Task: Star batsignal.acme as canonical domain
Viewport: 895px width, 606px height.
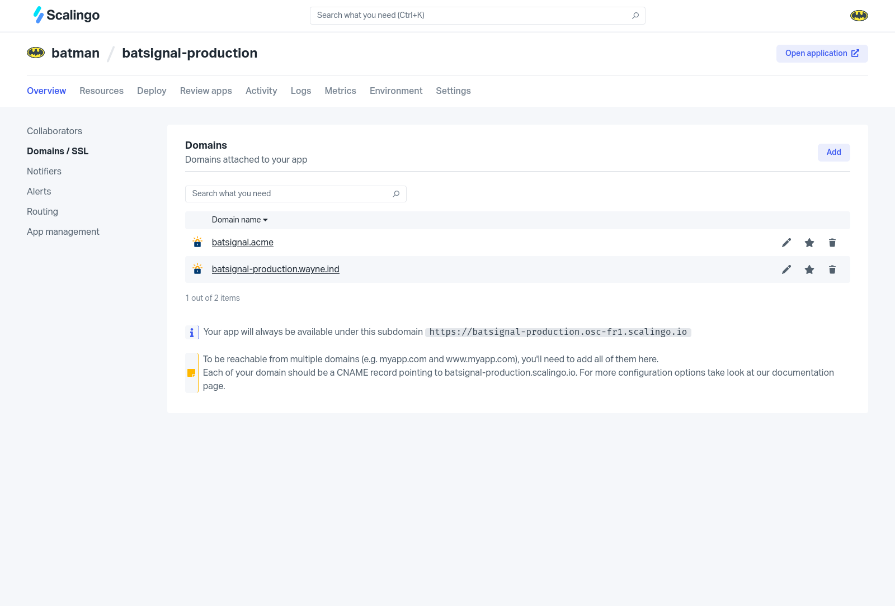Action: coord(809,243)
